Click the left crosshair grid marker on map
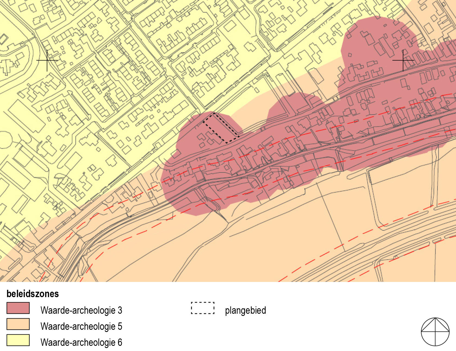The width and height of the screenshot is (456, 351). (47, 60)
